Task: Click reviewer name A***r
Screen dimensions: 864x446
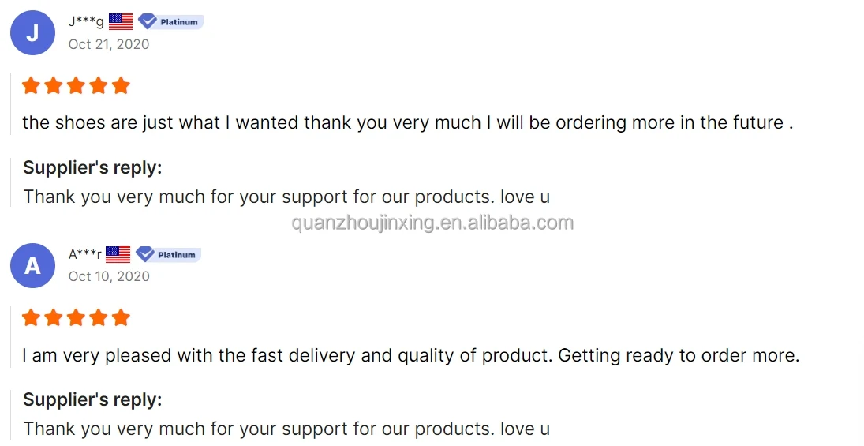Action: [85, 254]
